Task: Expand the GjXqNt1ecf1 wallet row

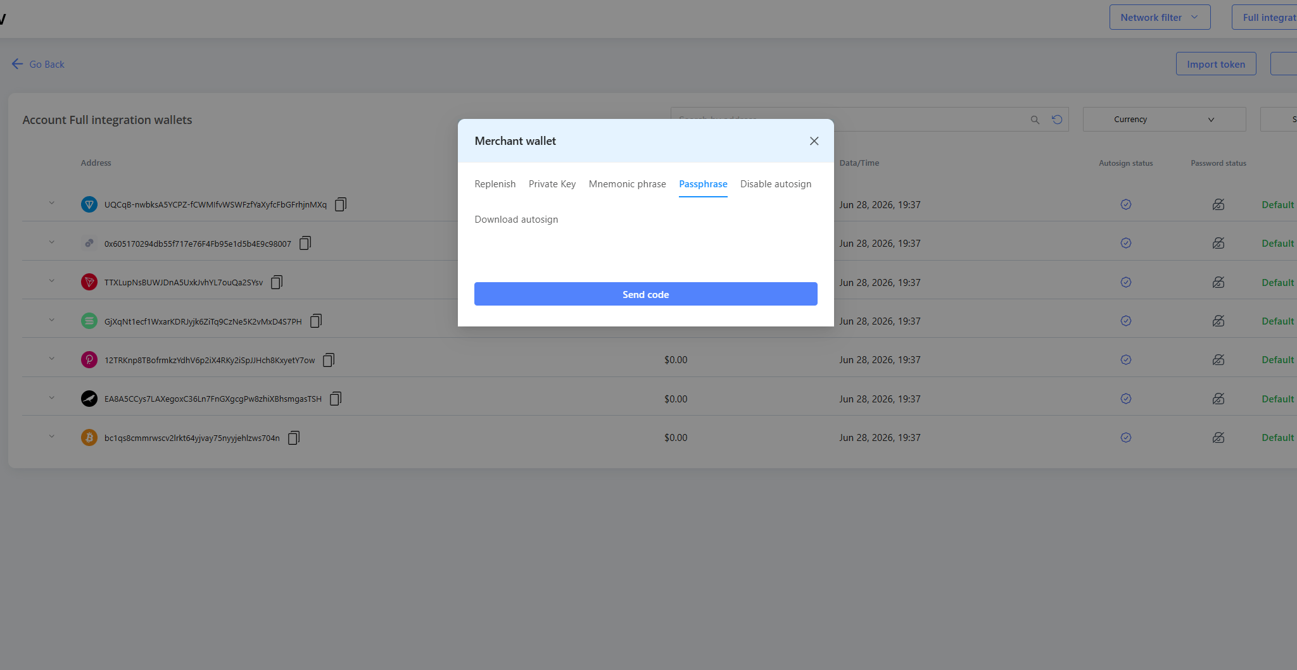Action: [52, 319]
